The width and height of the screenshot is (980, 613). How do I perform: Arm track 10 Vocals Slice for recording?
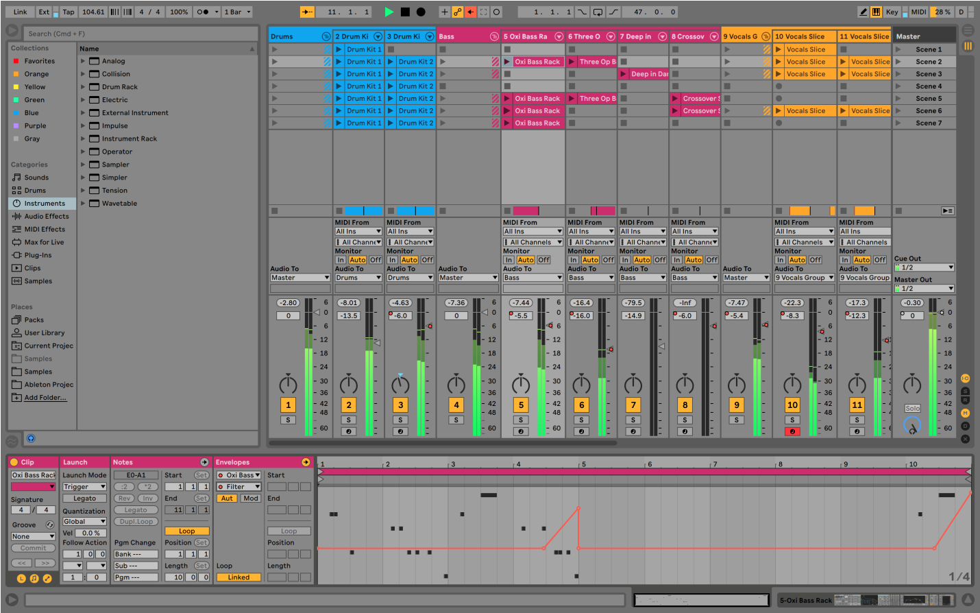tap(792, 431)
